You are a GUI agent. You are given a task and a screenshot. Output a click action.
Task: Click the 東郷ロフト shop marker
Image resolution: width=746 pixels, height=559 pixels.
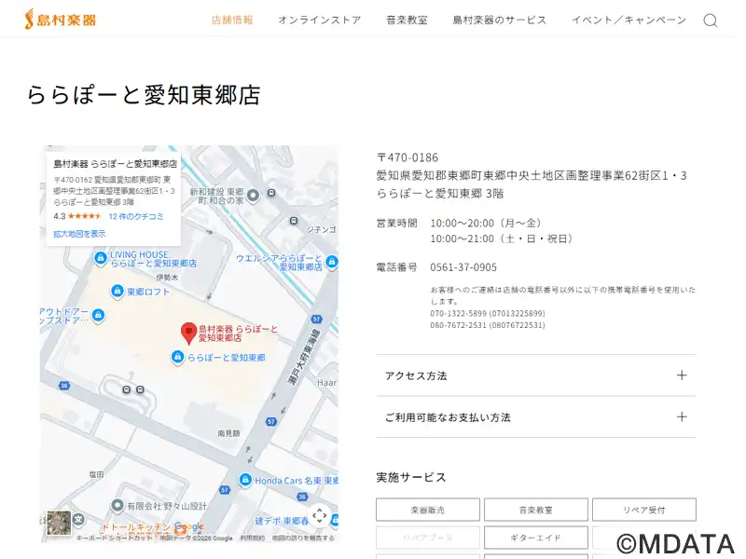pyautogui.click(x=117, y=292)
